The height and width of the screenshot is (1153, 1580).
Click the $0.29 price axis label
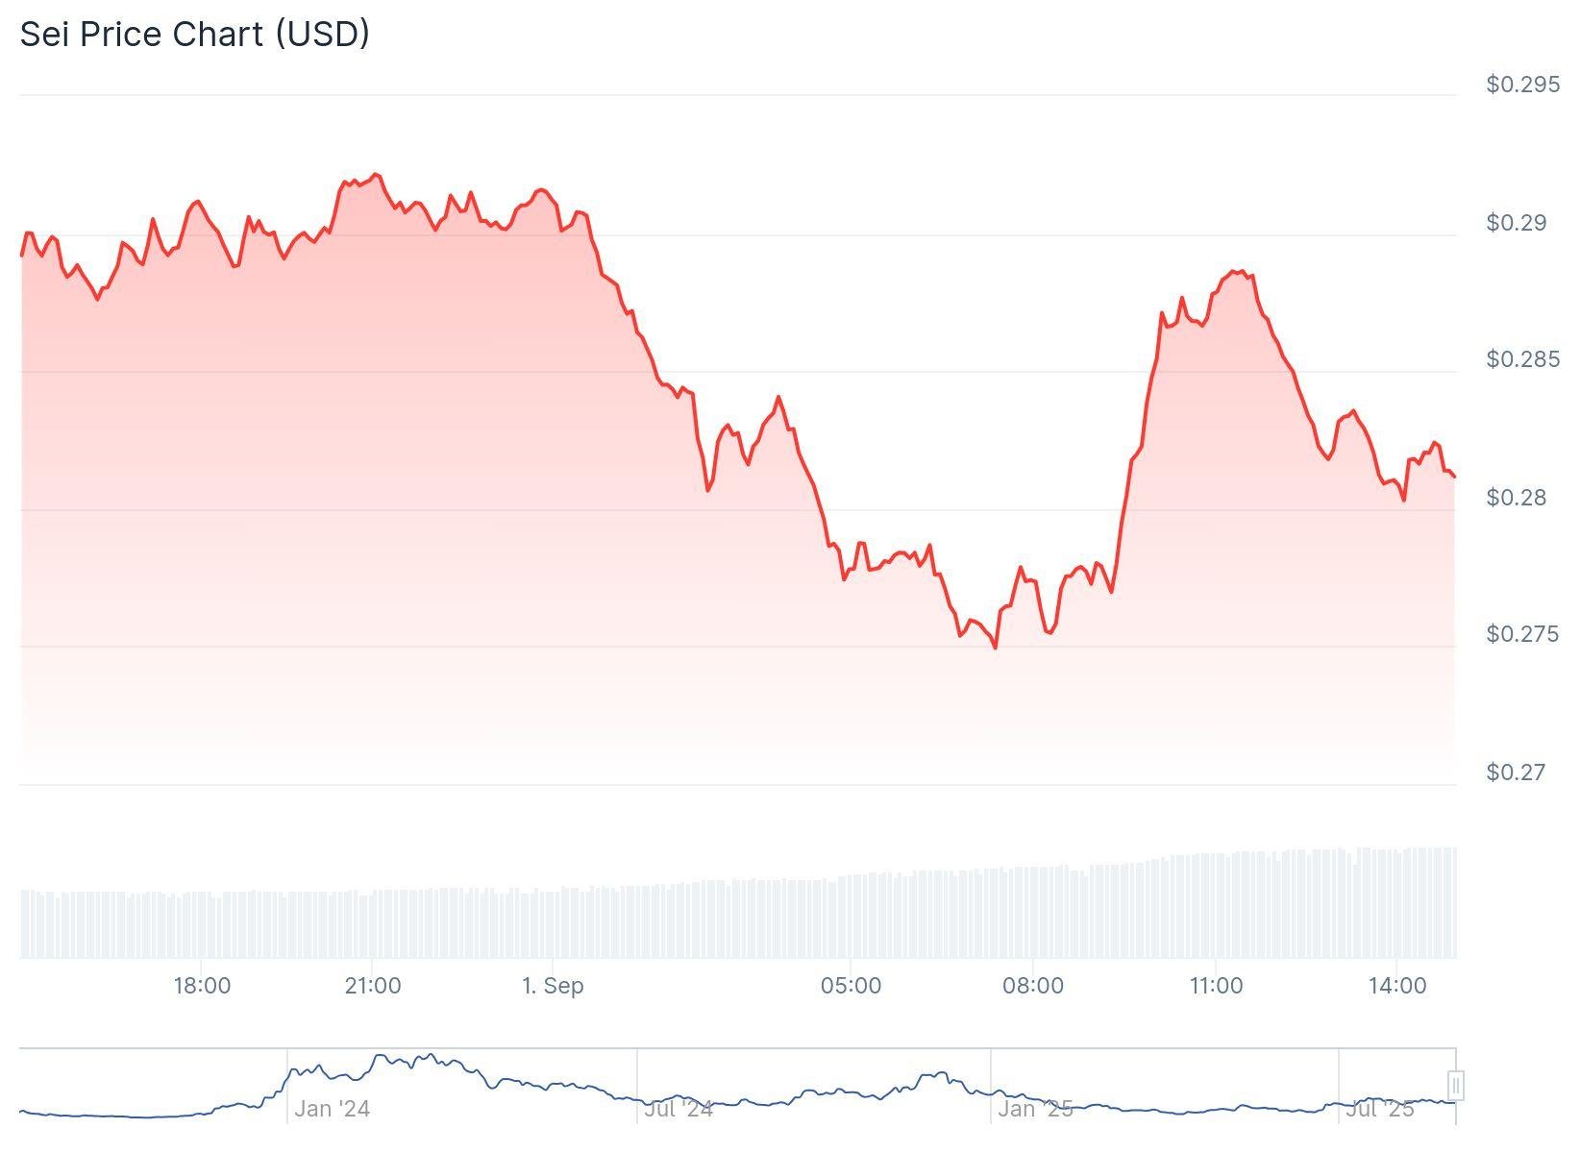point(1518,223)
